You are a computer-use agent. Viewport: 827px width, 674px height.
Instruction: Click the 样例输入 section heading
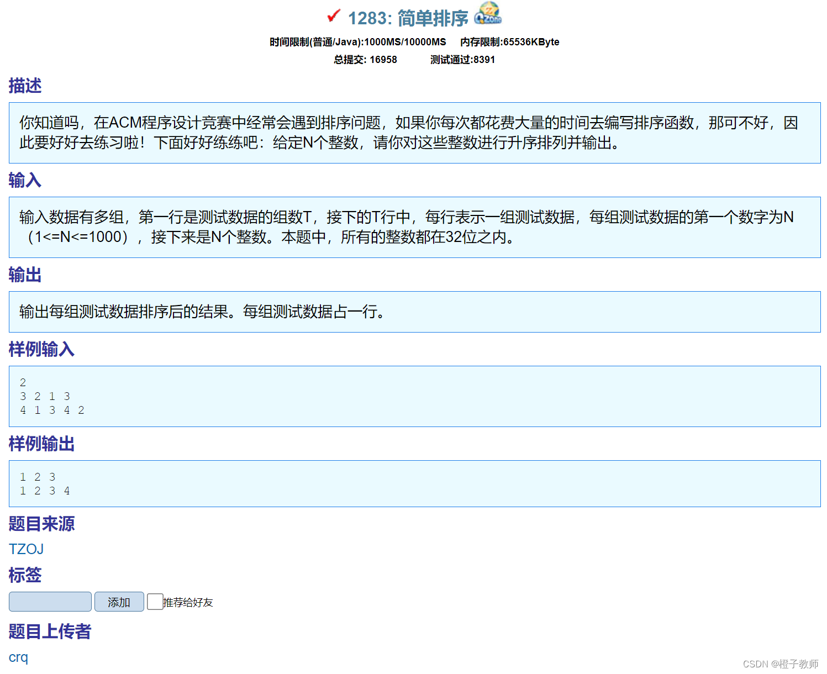click(41, 349)
